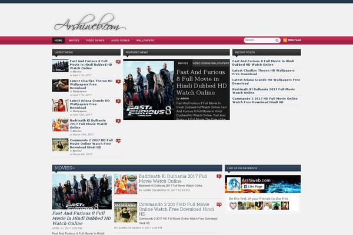The height and width of the screenshot is (235, 353).
Task: Open the RSS Feed icon
Action: [x=285, y=41]
